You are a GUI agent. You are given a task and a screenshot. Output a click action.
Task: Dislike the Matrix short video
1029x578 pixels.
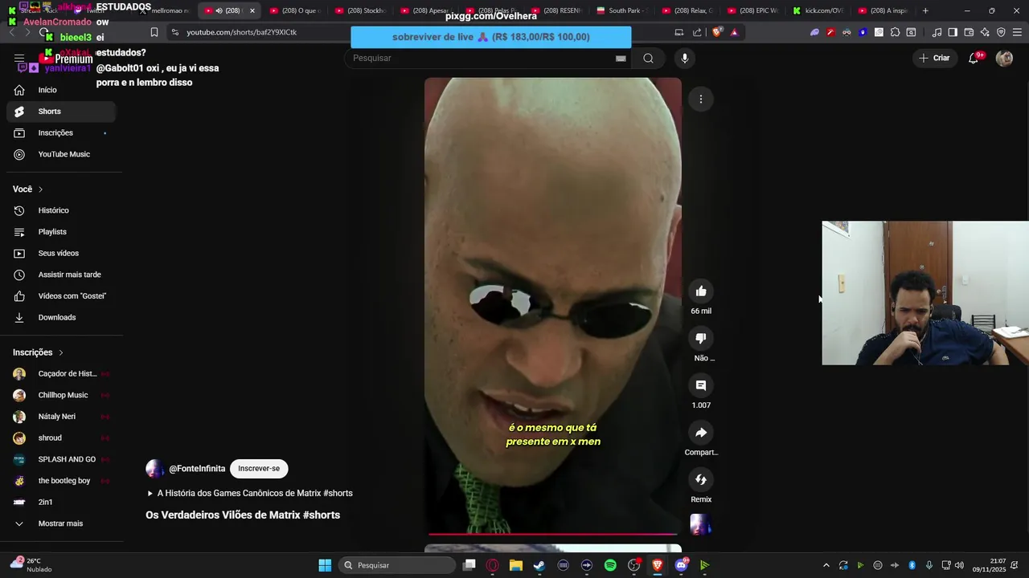pyautogui.click(x=700, y=339)
